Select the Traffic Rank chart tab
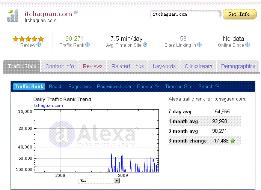 click(29, 86)
